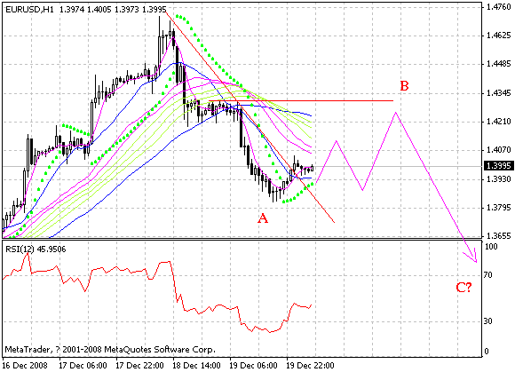
Task: Click the 19 Dec 22:00 time label
Action: click(x=311, y=366)
